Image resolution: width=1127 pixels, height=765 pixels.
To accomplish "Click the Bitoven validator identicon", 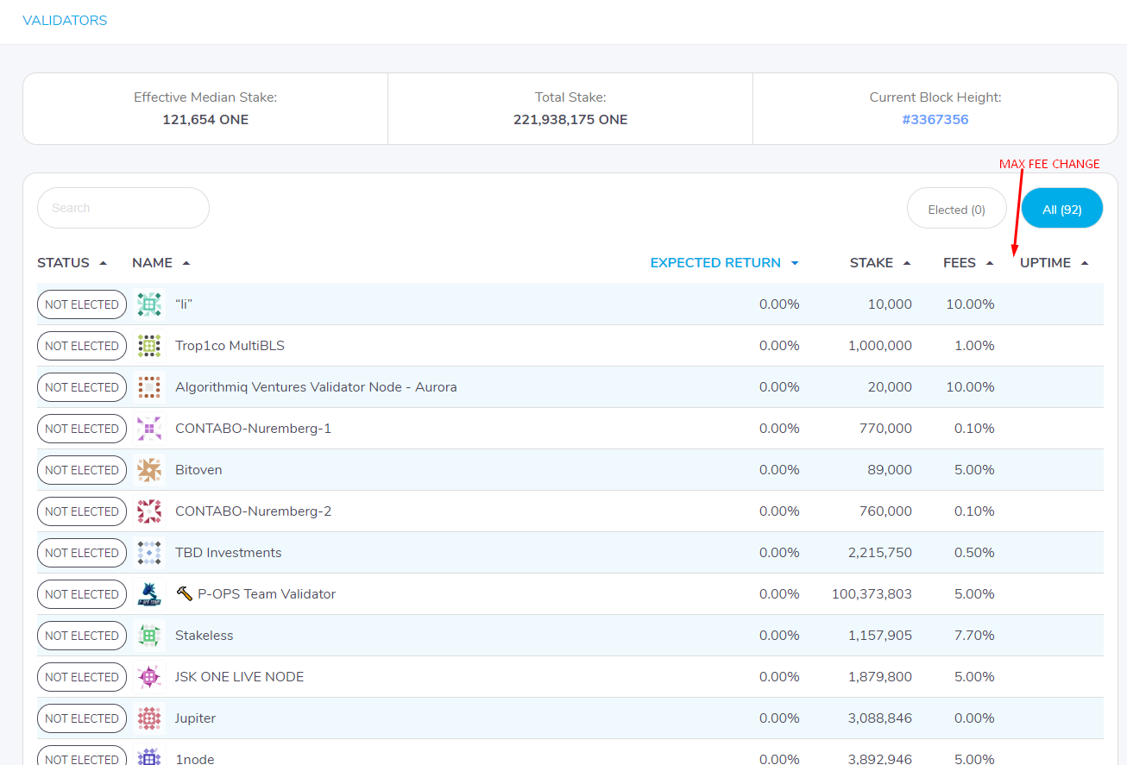I will click(149, 470).
